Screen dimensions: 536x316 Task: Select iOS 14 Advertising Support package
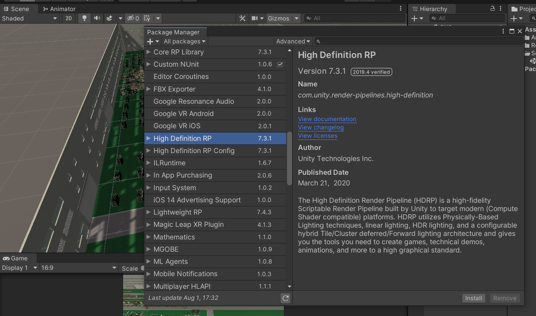click(x=215, y=200)
